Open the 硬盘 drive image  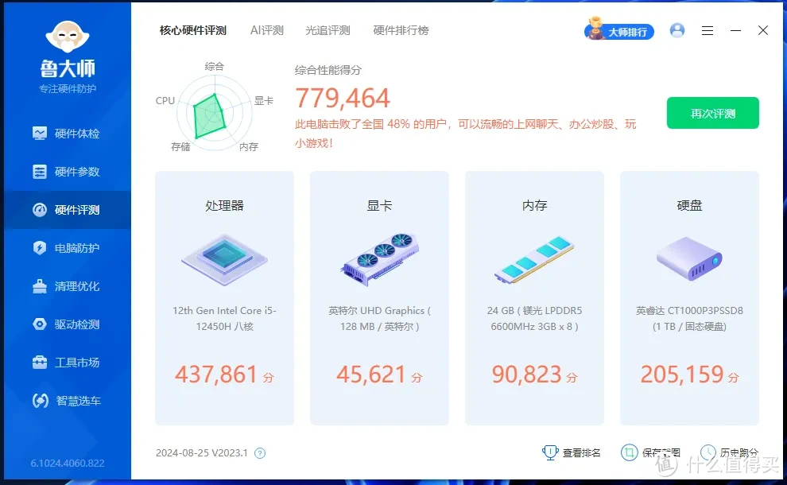pyautogui.click(x=689, y=258)
